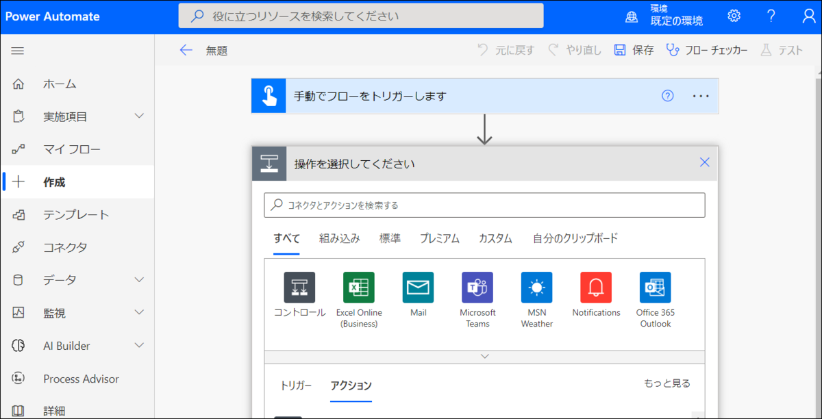Collapse the connector list chevron bar

[484, 357]
